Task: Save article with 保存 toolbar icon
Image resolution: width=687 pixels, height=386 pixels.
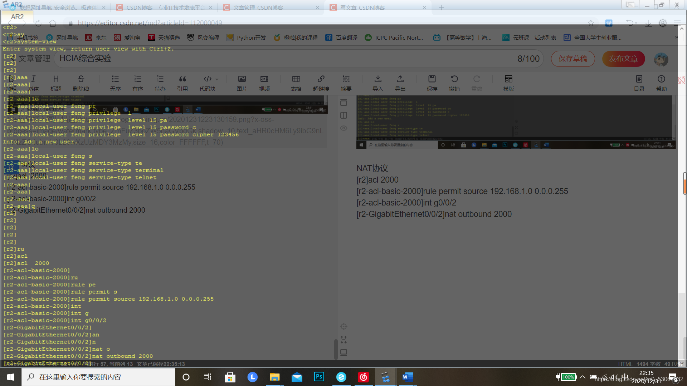Action: [432, 83]
